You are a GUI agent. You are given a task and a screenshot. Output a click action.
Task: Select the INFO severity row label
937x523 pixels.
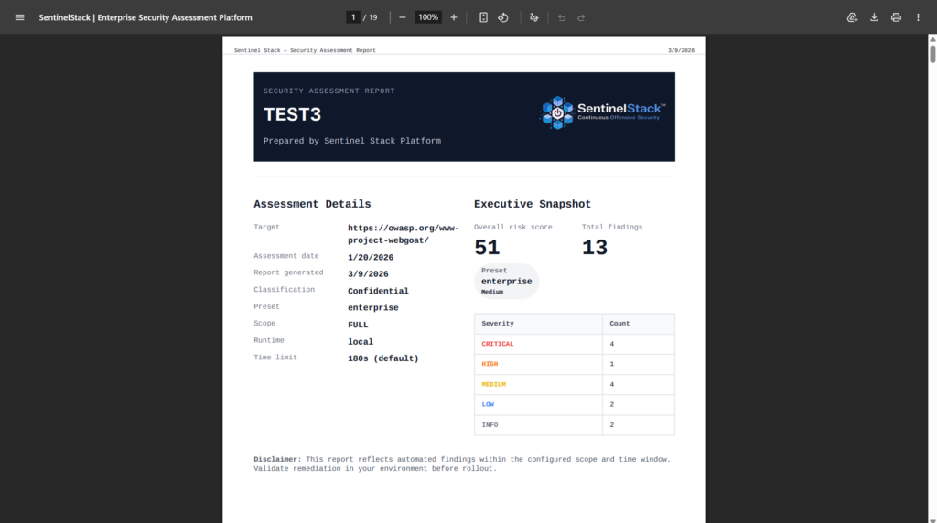click(x=490, y=424)
